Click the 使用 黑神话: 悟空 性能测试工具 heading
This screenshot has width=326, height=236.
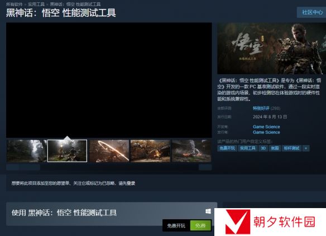64,213
